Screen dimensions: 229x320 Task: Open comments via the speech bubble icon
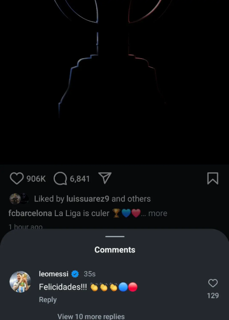(x=60, y=179)
